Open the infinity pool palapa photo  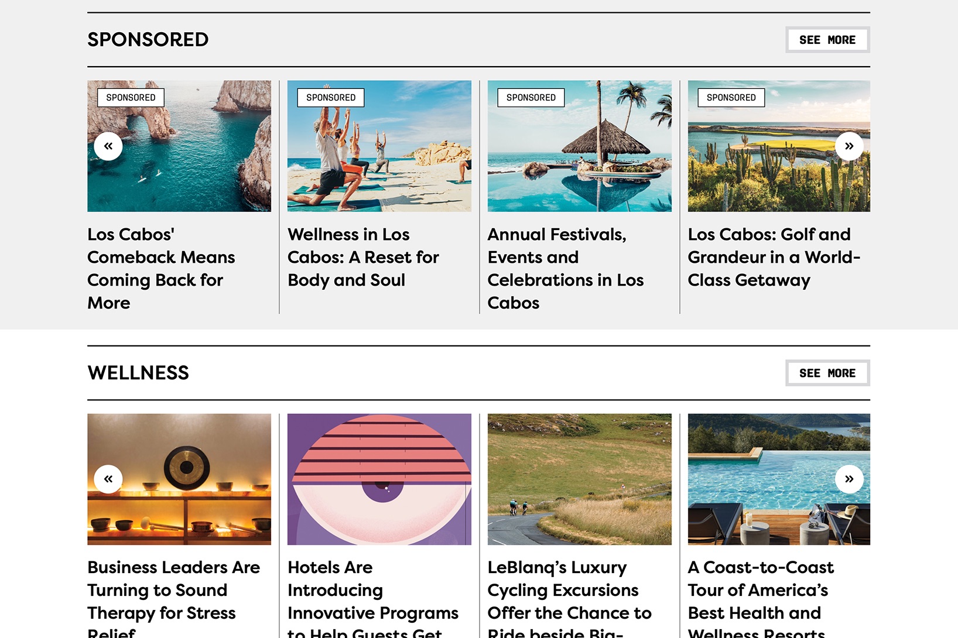[580, 146]
